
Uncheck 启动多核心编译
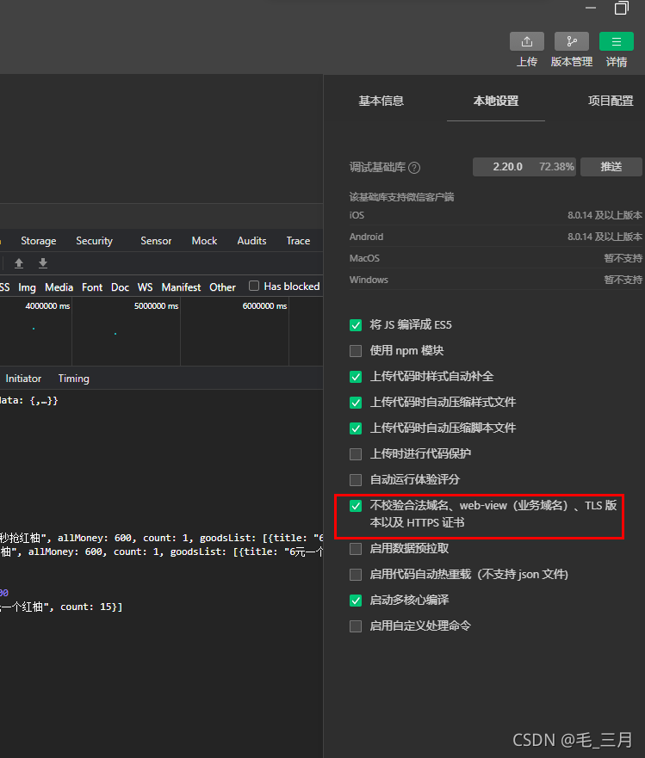pyautogui.click(x=356, y=601)
